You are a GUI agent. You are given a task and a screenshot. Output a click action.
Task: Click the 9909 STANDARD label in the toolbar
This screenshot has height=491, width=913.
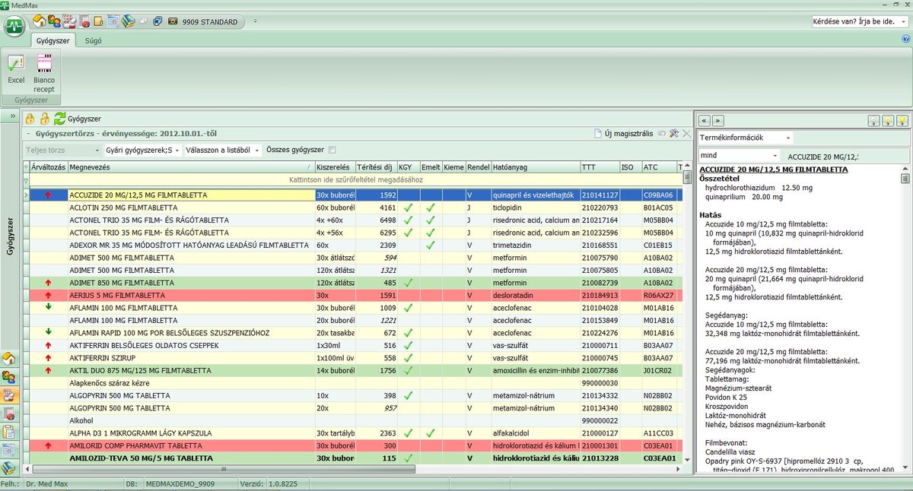pyautogui.click(x=210, y=22)
